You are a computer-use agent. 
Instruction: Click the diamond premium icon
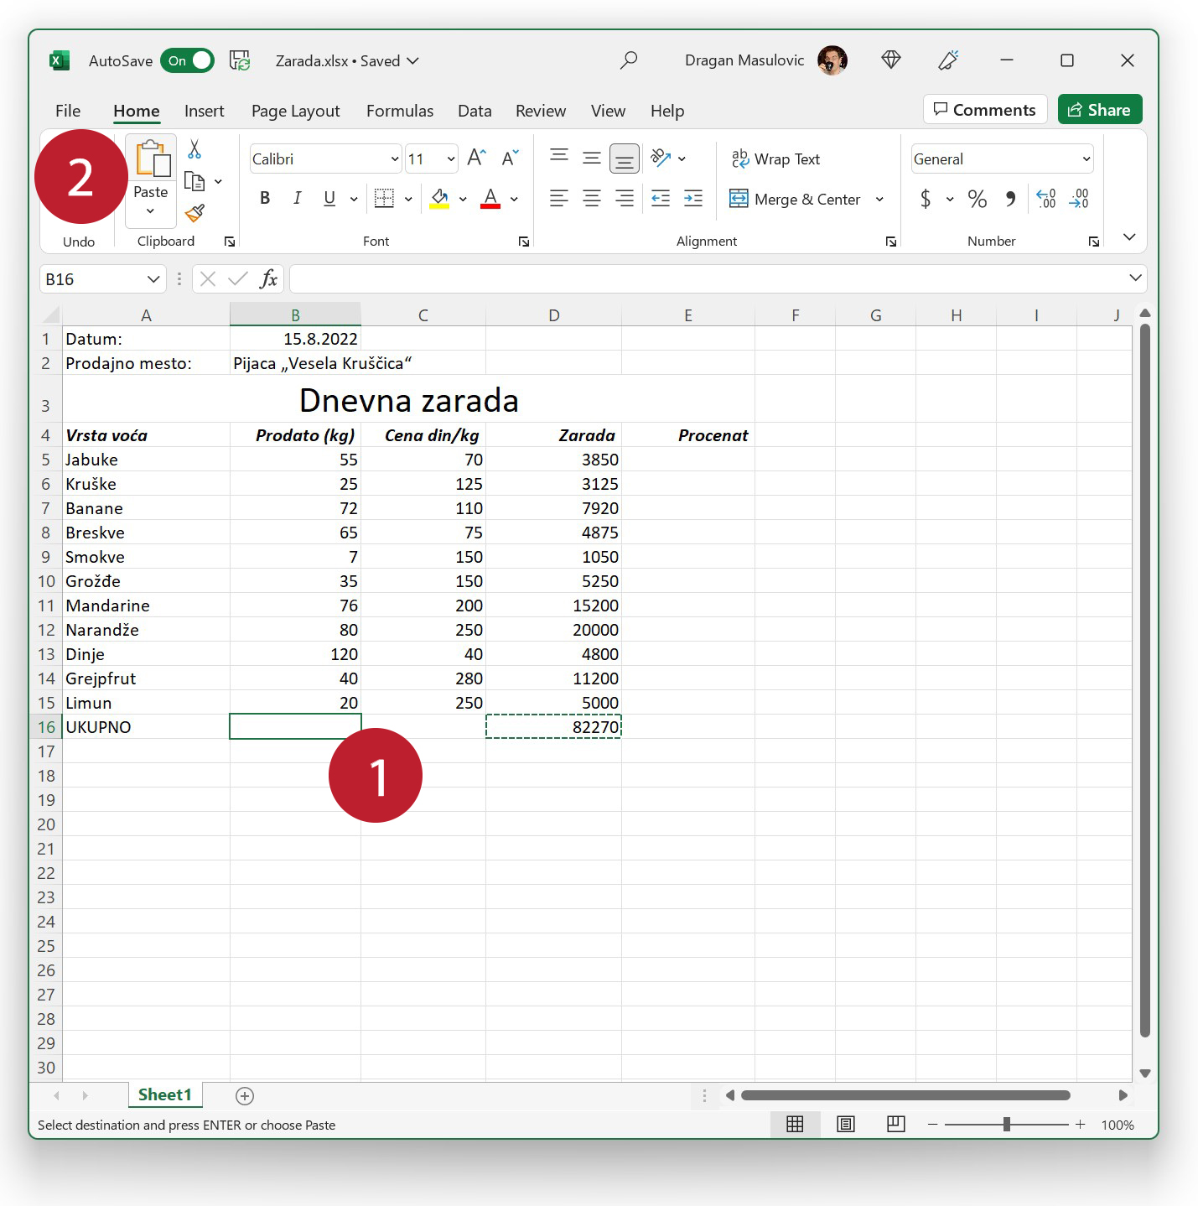(891, 60)
